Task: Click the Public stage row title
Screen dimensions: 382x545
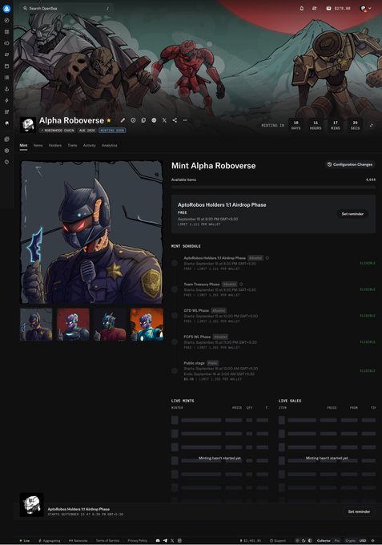Action: point(194,363)
